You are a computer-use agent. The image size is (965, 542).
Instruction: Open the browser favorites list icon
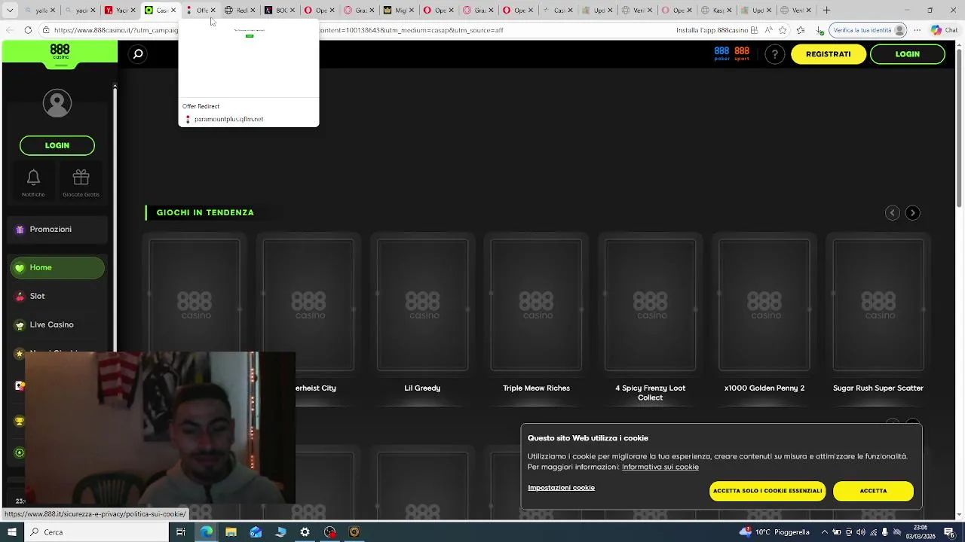(x=801, y=30)
